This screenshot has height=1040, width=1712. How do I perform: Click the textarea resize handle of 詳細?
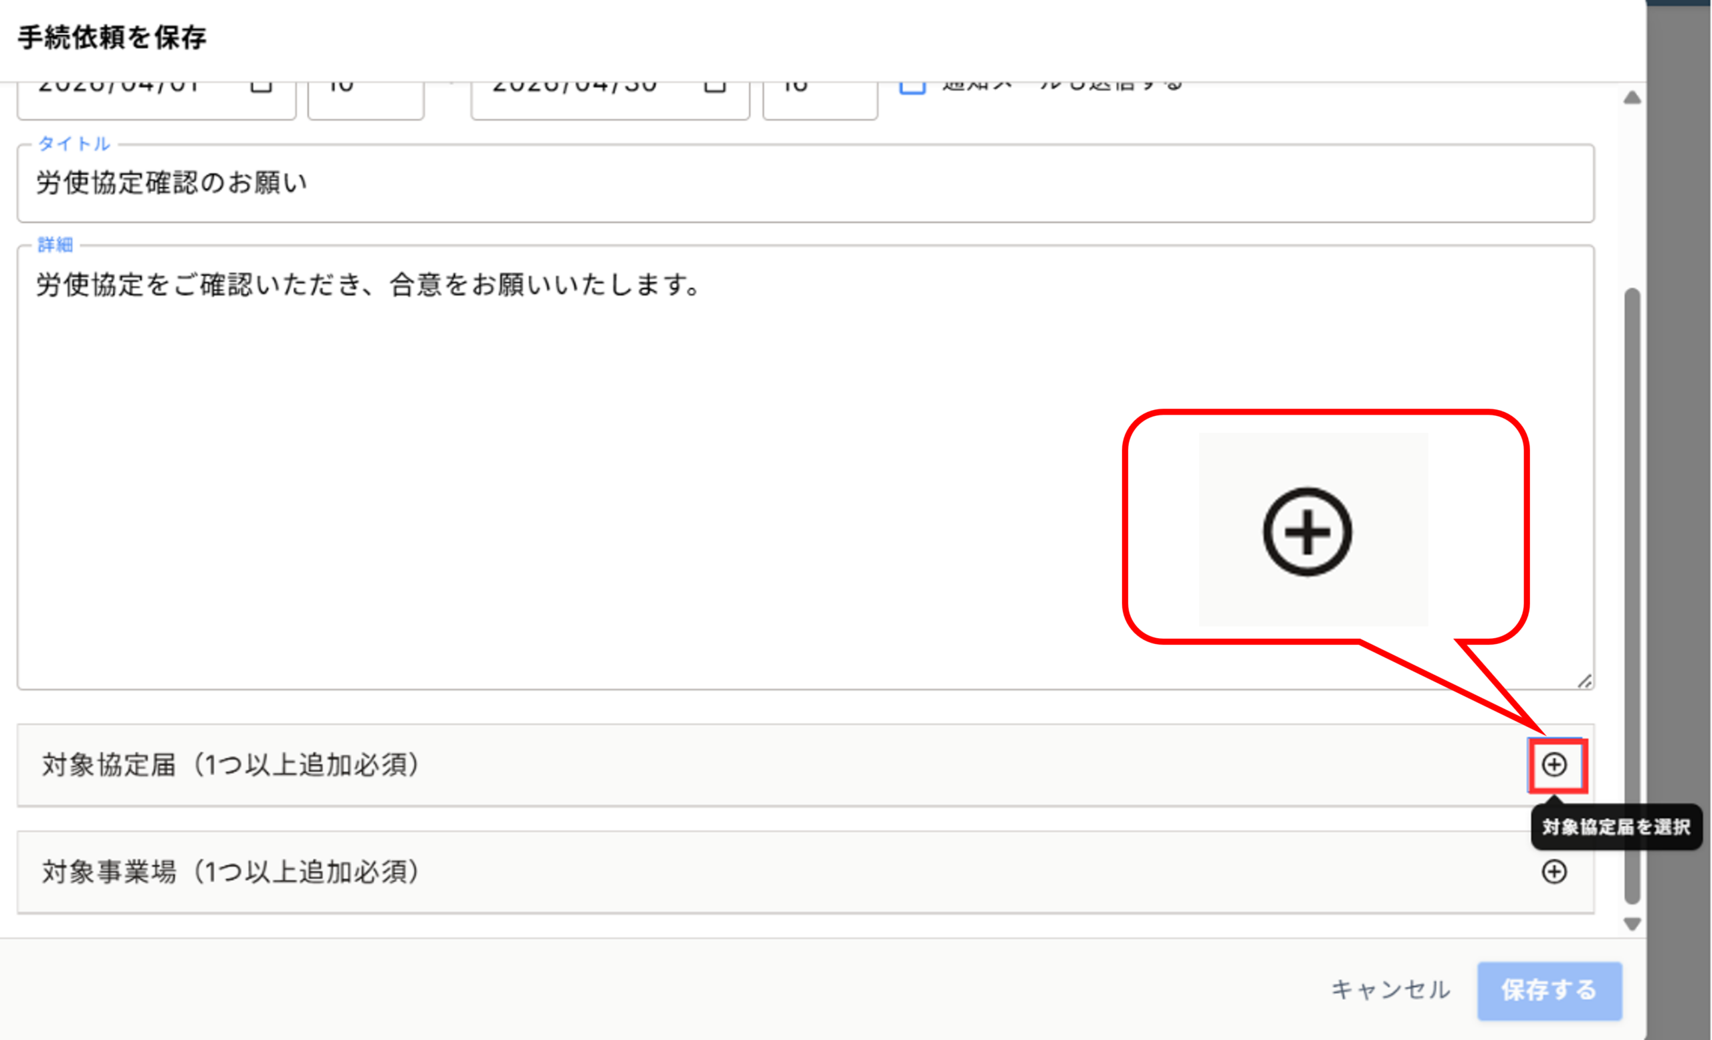(1584, 682)
